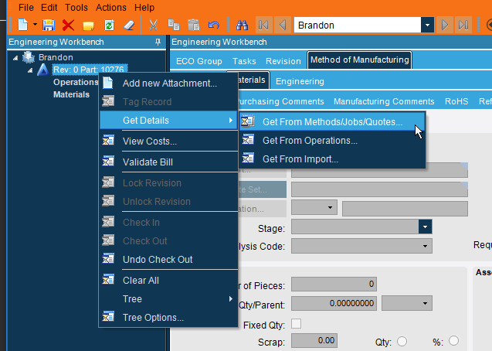Click the Get From Import icon

(248, 158)
